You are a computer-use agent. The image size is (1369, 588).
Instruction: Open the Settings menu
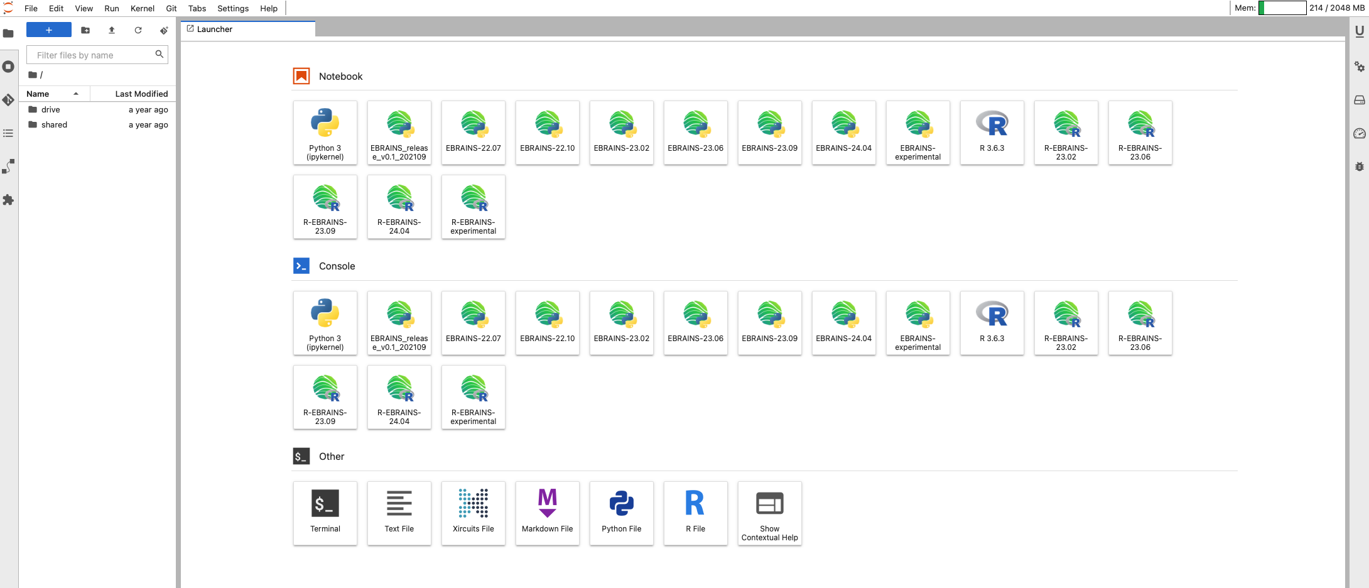click(233, 8)
